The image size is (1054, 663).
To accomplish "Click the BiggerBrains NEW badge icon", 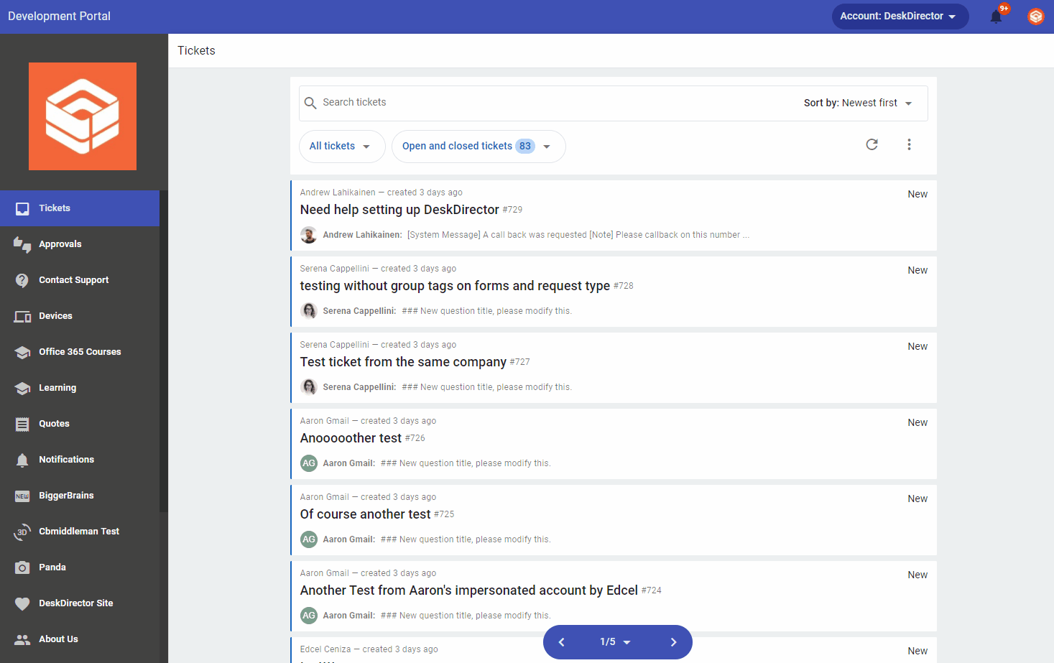I will 22,496.
